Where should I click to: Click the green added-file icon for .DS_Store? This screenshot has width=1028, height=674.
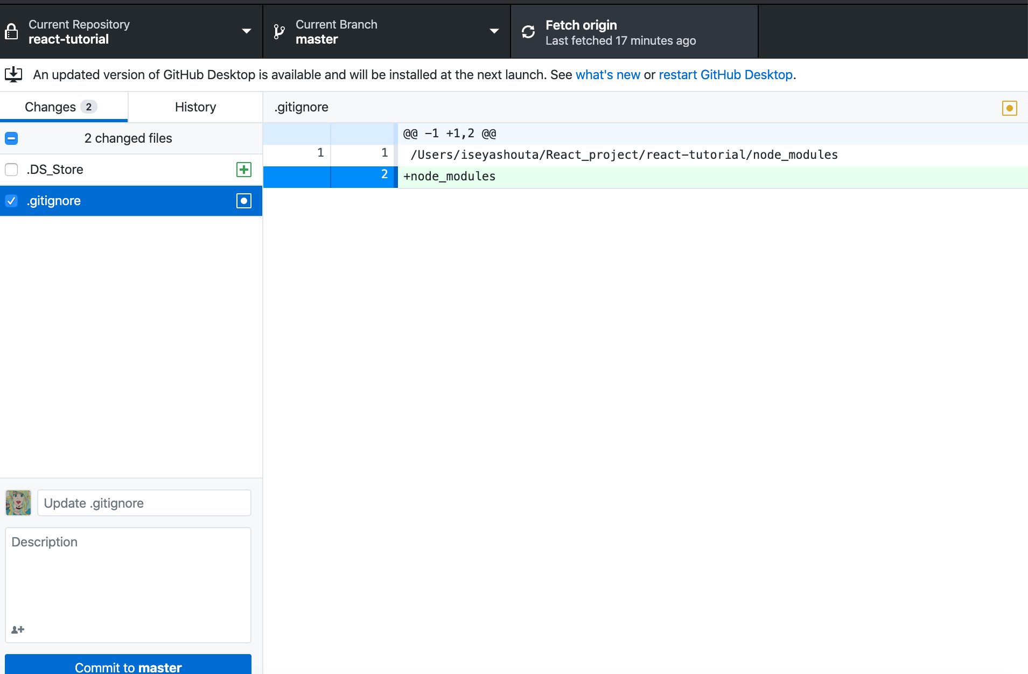click(x=244, y=170)
